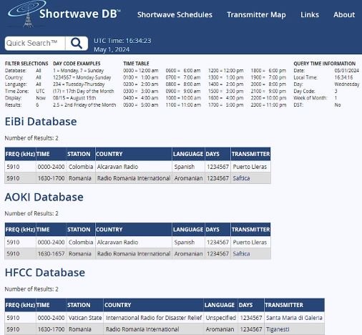Open the Transmitter Map page
362x335 pixels.
pyautogui.click(x=256, y=15)
